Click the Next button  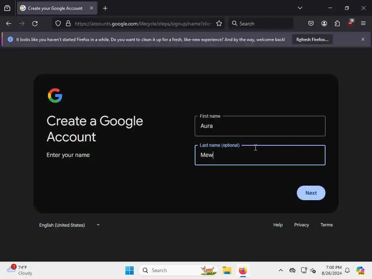(311, 193)
